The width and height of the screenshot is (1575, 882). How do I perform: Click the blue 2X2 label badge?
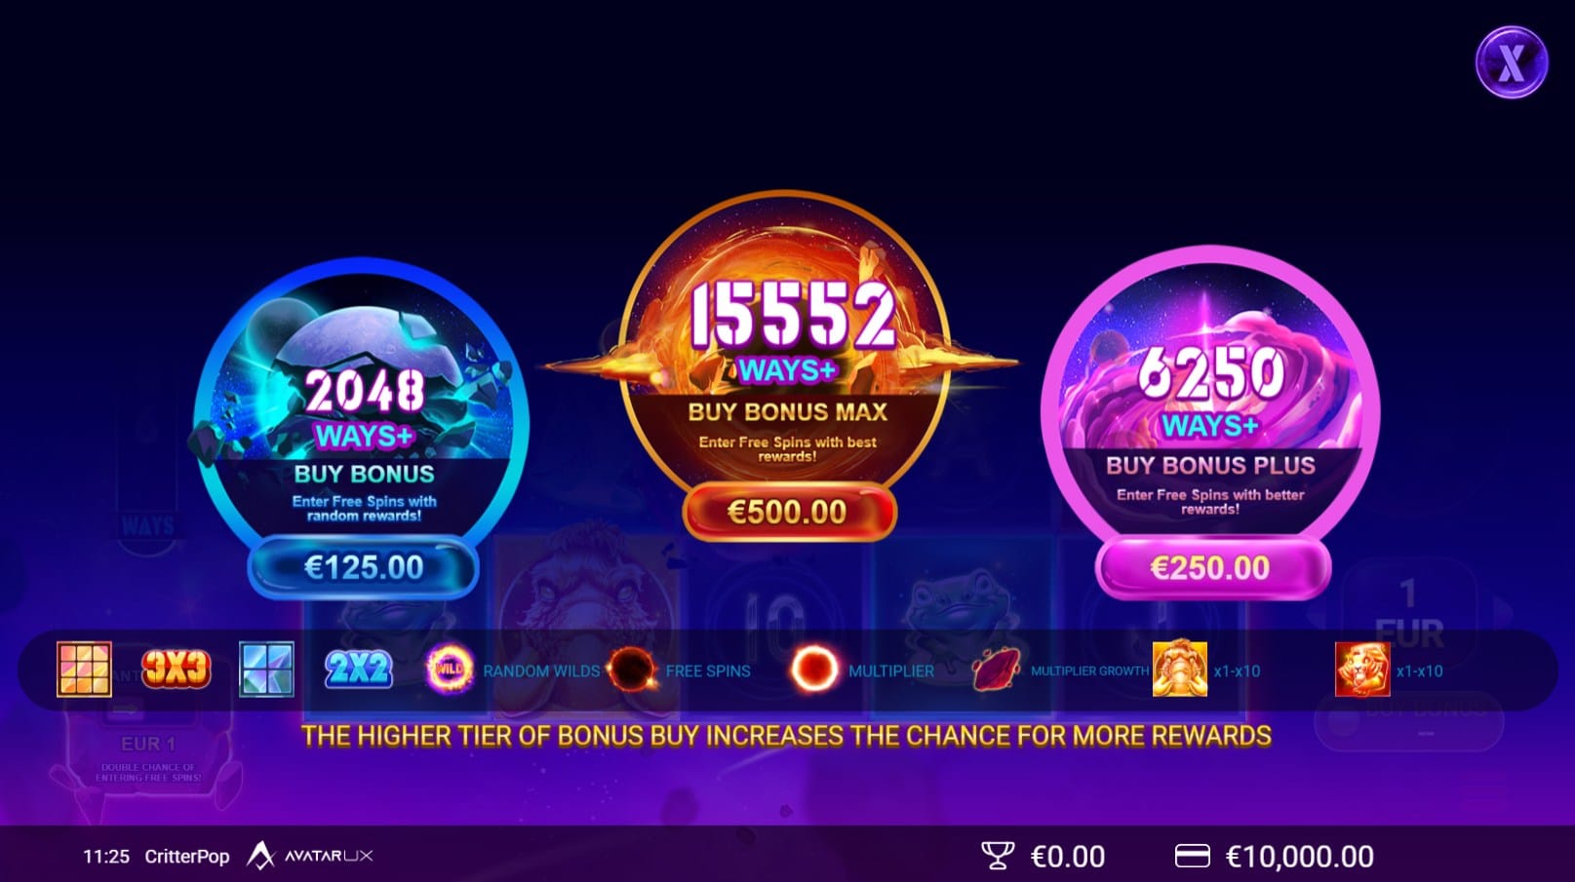tap(358, 670)
